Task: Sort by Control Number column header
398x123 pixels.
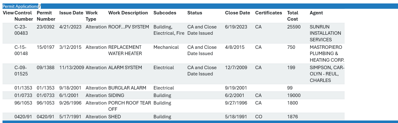Action: pos(24,16)
